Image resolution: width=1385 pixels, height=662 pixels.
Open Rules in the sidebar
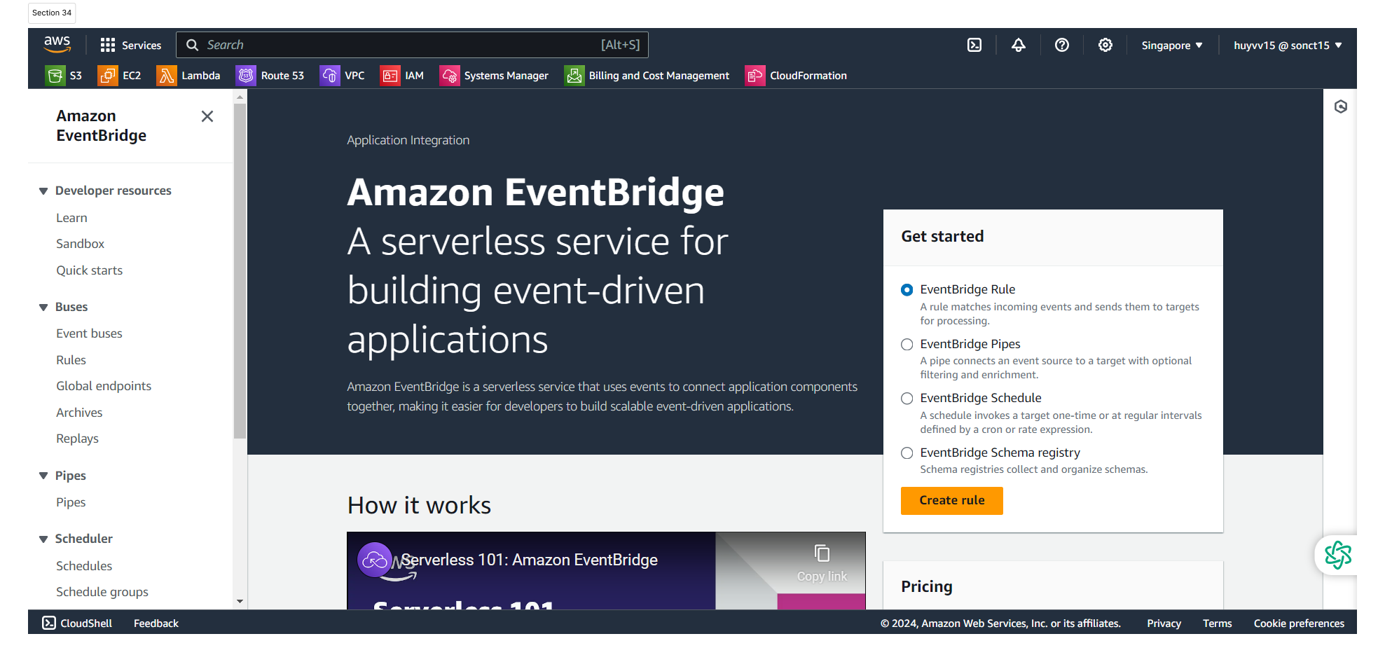[x=71, y=360]
